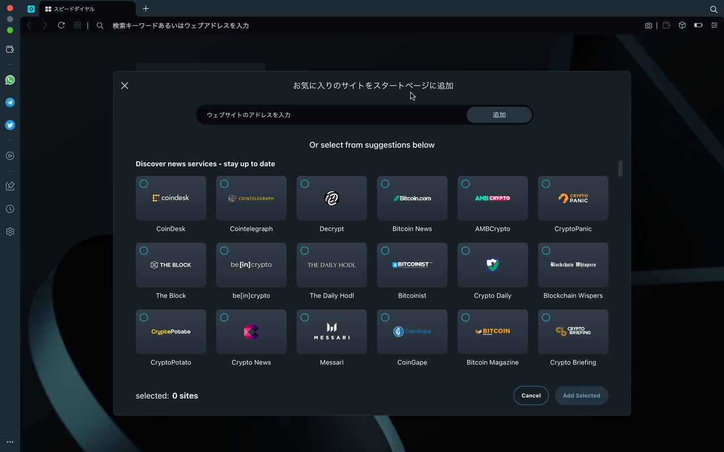The image size is (724, 452).
Task: Open the WhatsApp sidebar icon
Action: [x=10, y=80]
